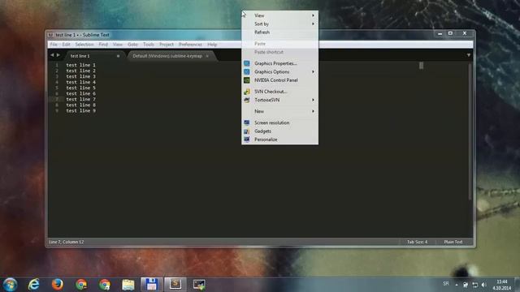Switch to the 'test line 1' tab
This screenshot has width=520, height=292.
95,56
